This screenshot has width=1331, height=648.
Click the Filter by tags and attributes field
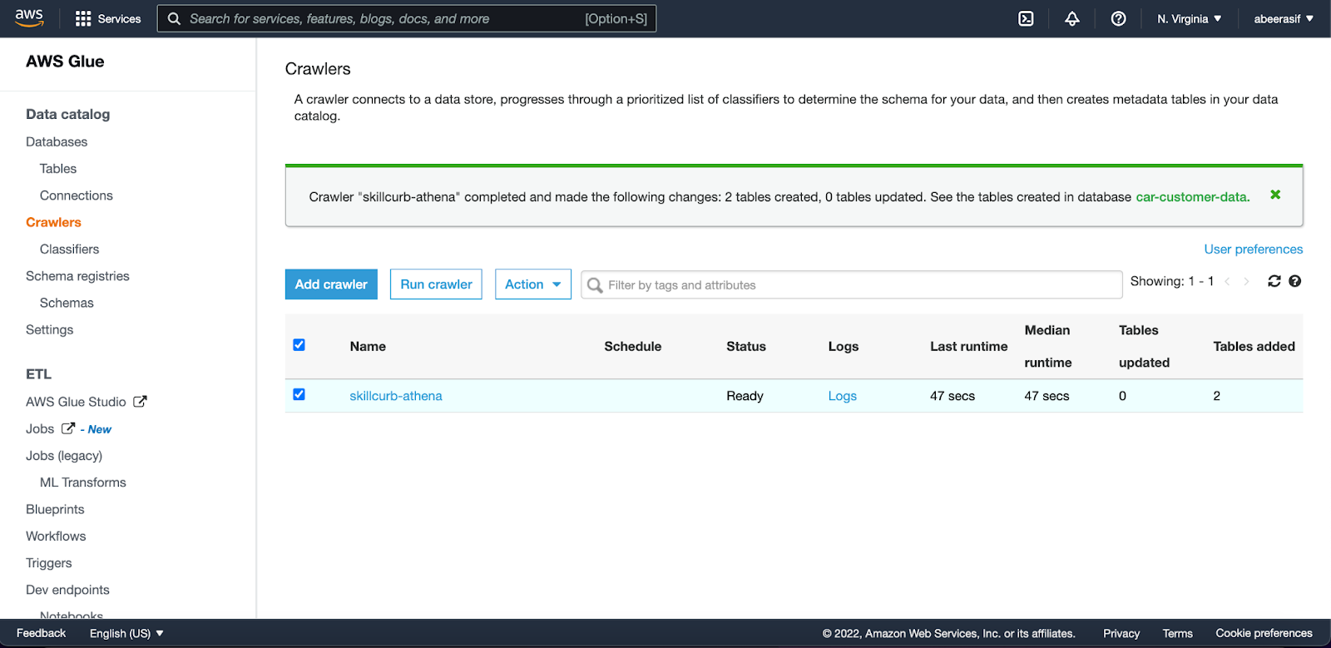[x=852, y=284]
